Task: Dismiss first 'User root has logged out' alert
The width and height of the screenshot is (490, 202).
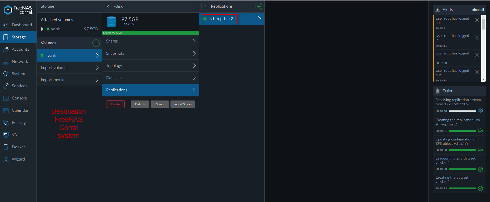Action: (x=477, y=20)
